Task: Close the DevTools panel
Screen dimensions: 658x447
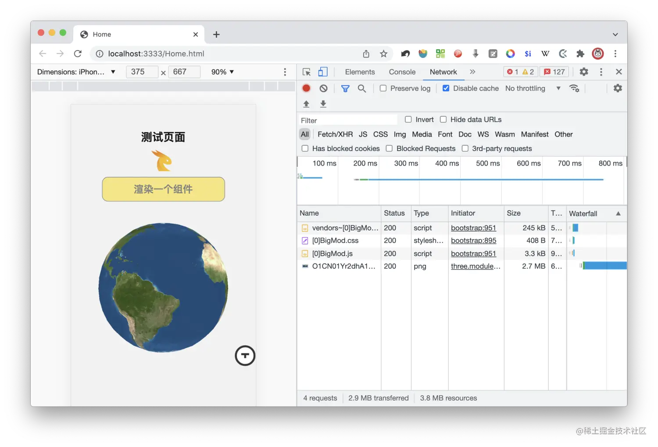Action: point(619,72)
